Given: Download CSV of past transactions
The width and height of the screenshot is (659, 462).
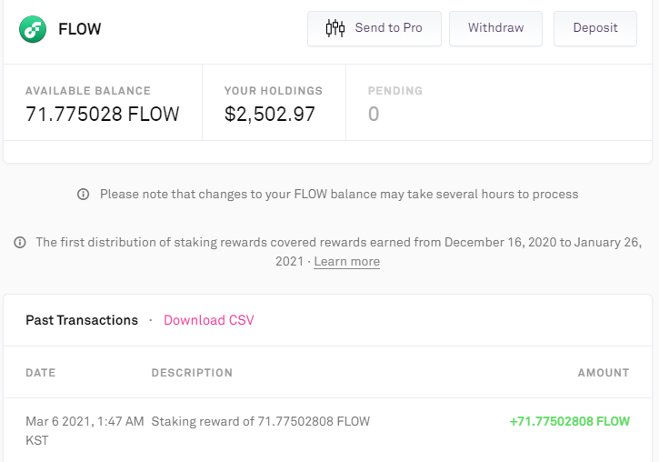Looking at the screenshot, I should tap(209, 320).
